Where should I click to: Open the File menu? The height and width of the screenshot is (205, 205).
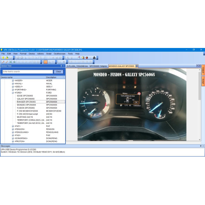3,54
